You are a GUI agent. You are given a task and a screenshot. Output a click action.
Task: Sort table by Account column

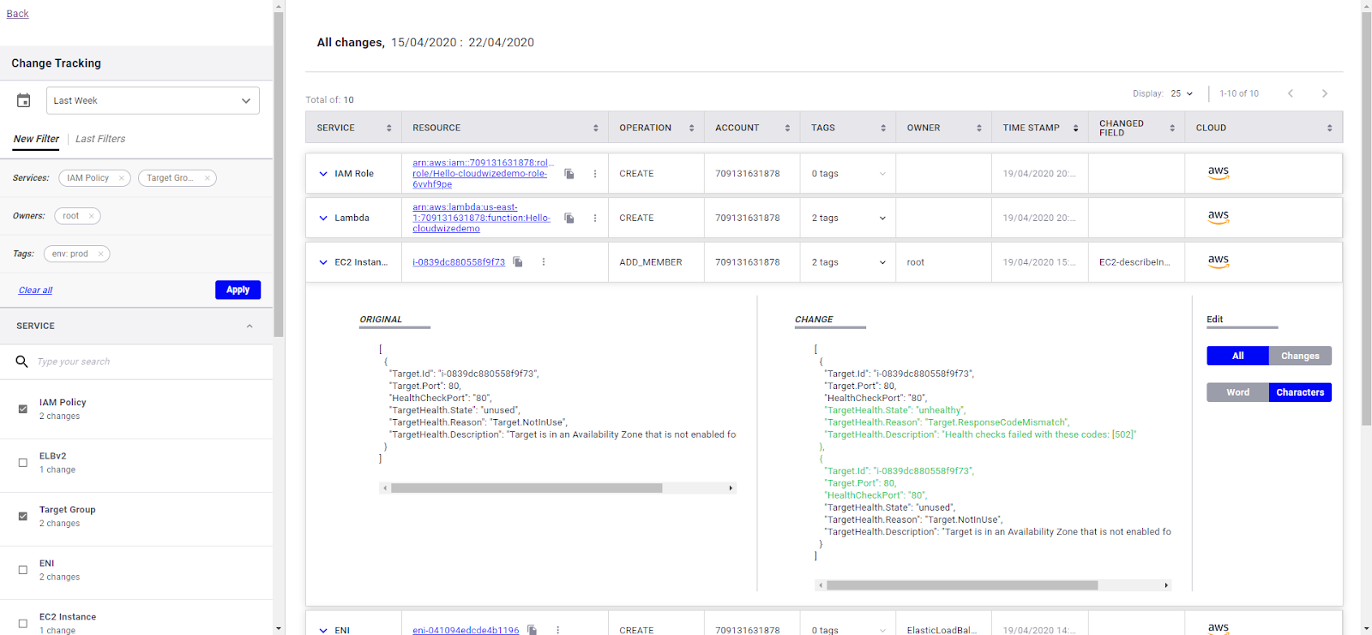[787, 128]
